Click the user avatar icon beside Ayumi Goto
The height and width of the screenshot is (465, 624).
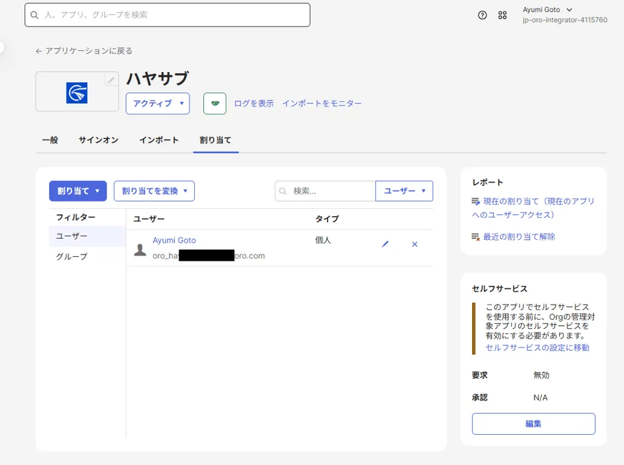[140, 249]
